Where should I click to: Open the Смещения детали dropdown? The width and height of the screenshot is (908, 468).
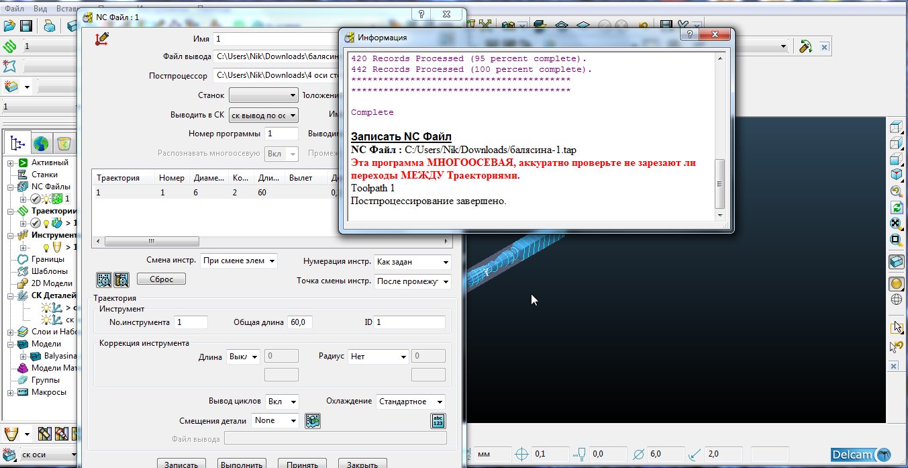point(275,420)
